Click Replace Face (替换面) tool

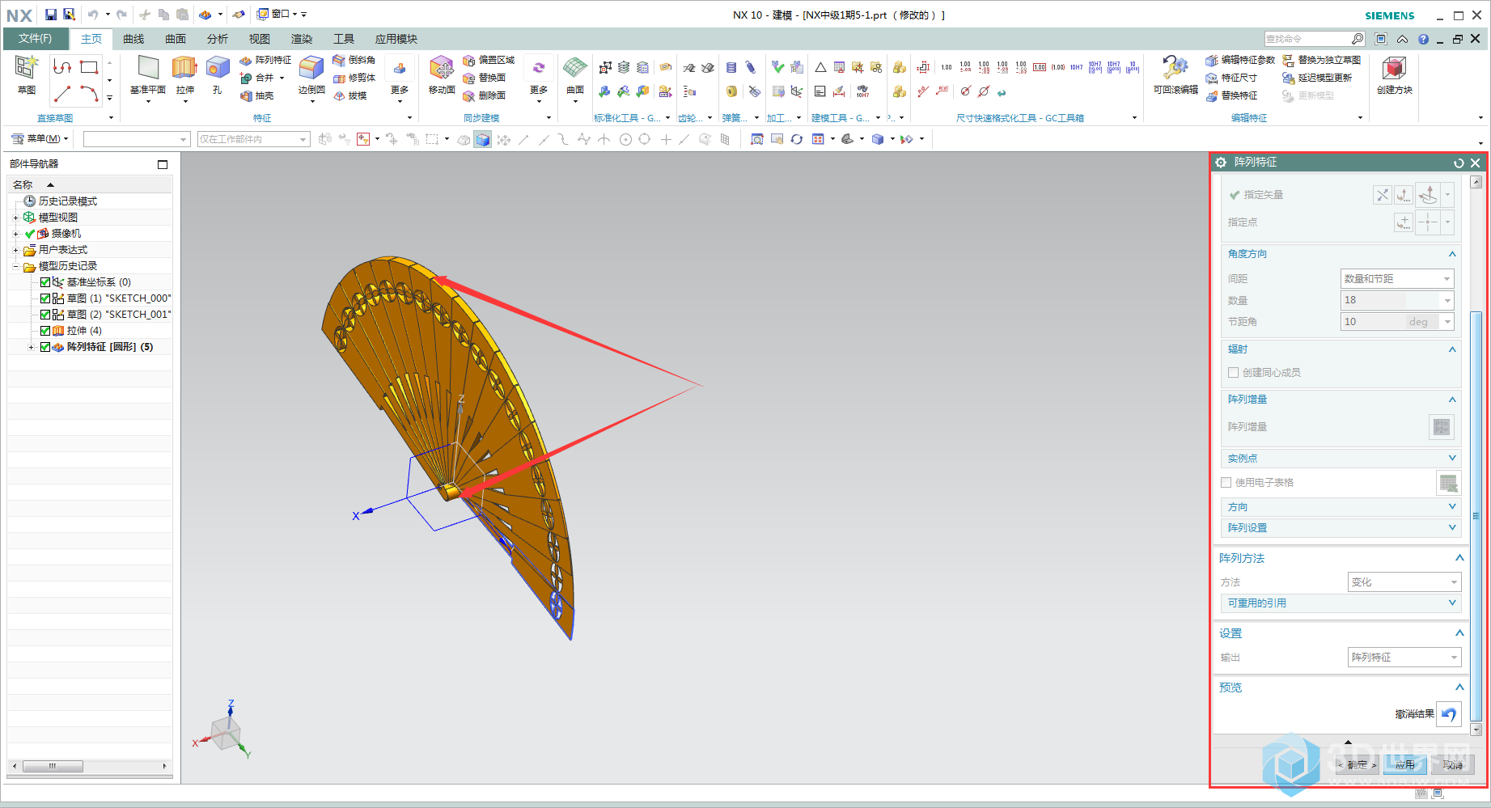tap(484, 78)
